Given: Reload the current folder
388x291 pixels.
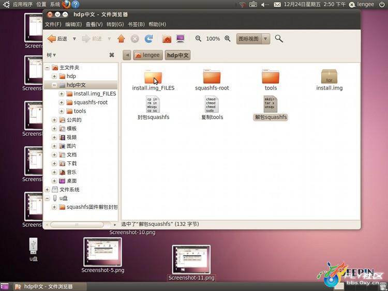Looking at the screenshot, I should pyautogui.click(x=148, y=39).
